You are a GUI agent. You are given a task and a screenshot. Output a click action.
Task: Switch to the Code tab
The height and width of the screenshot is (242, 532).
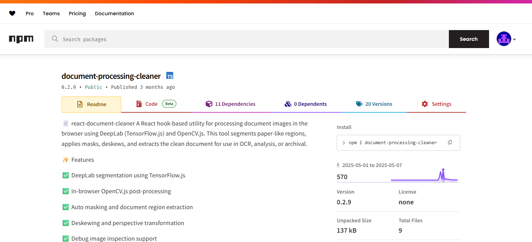click(156, 104)
